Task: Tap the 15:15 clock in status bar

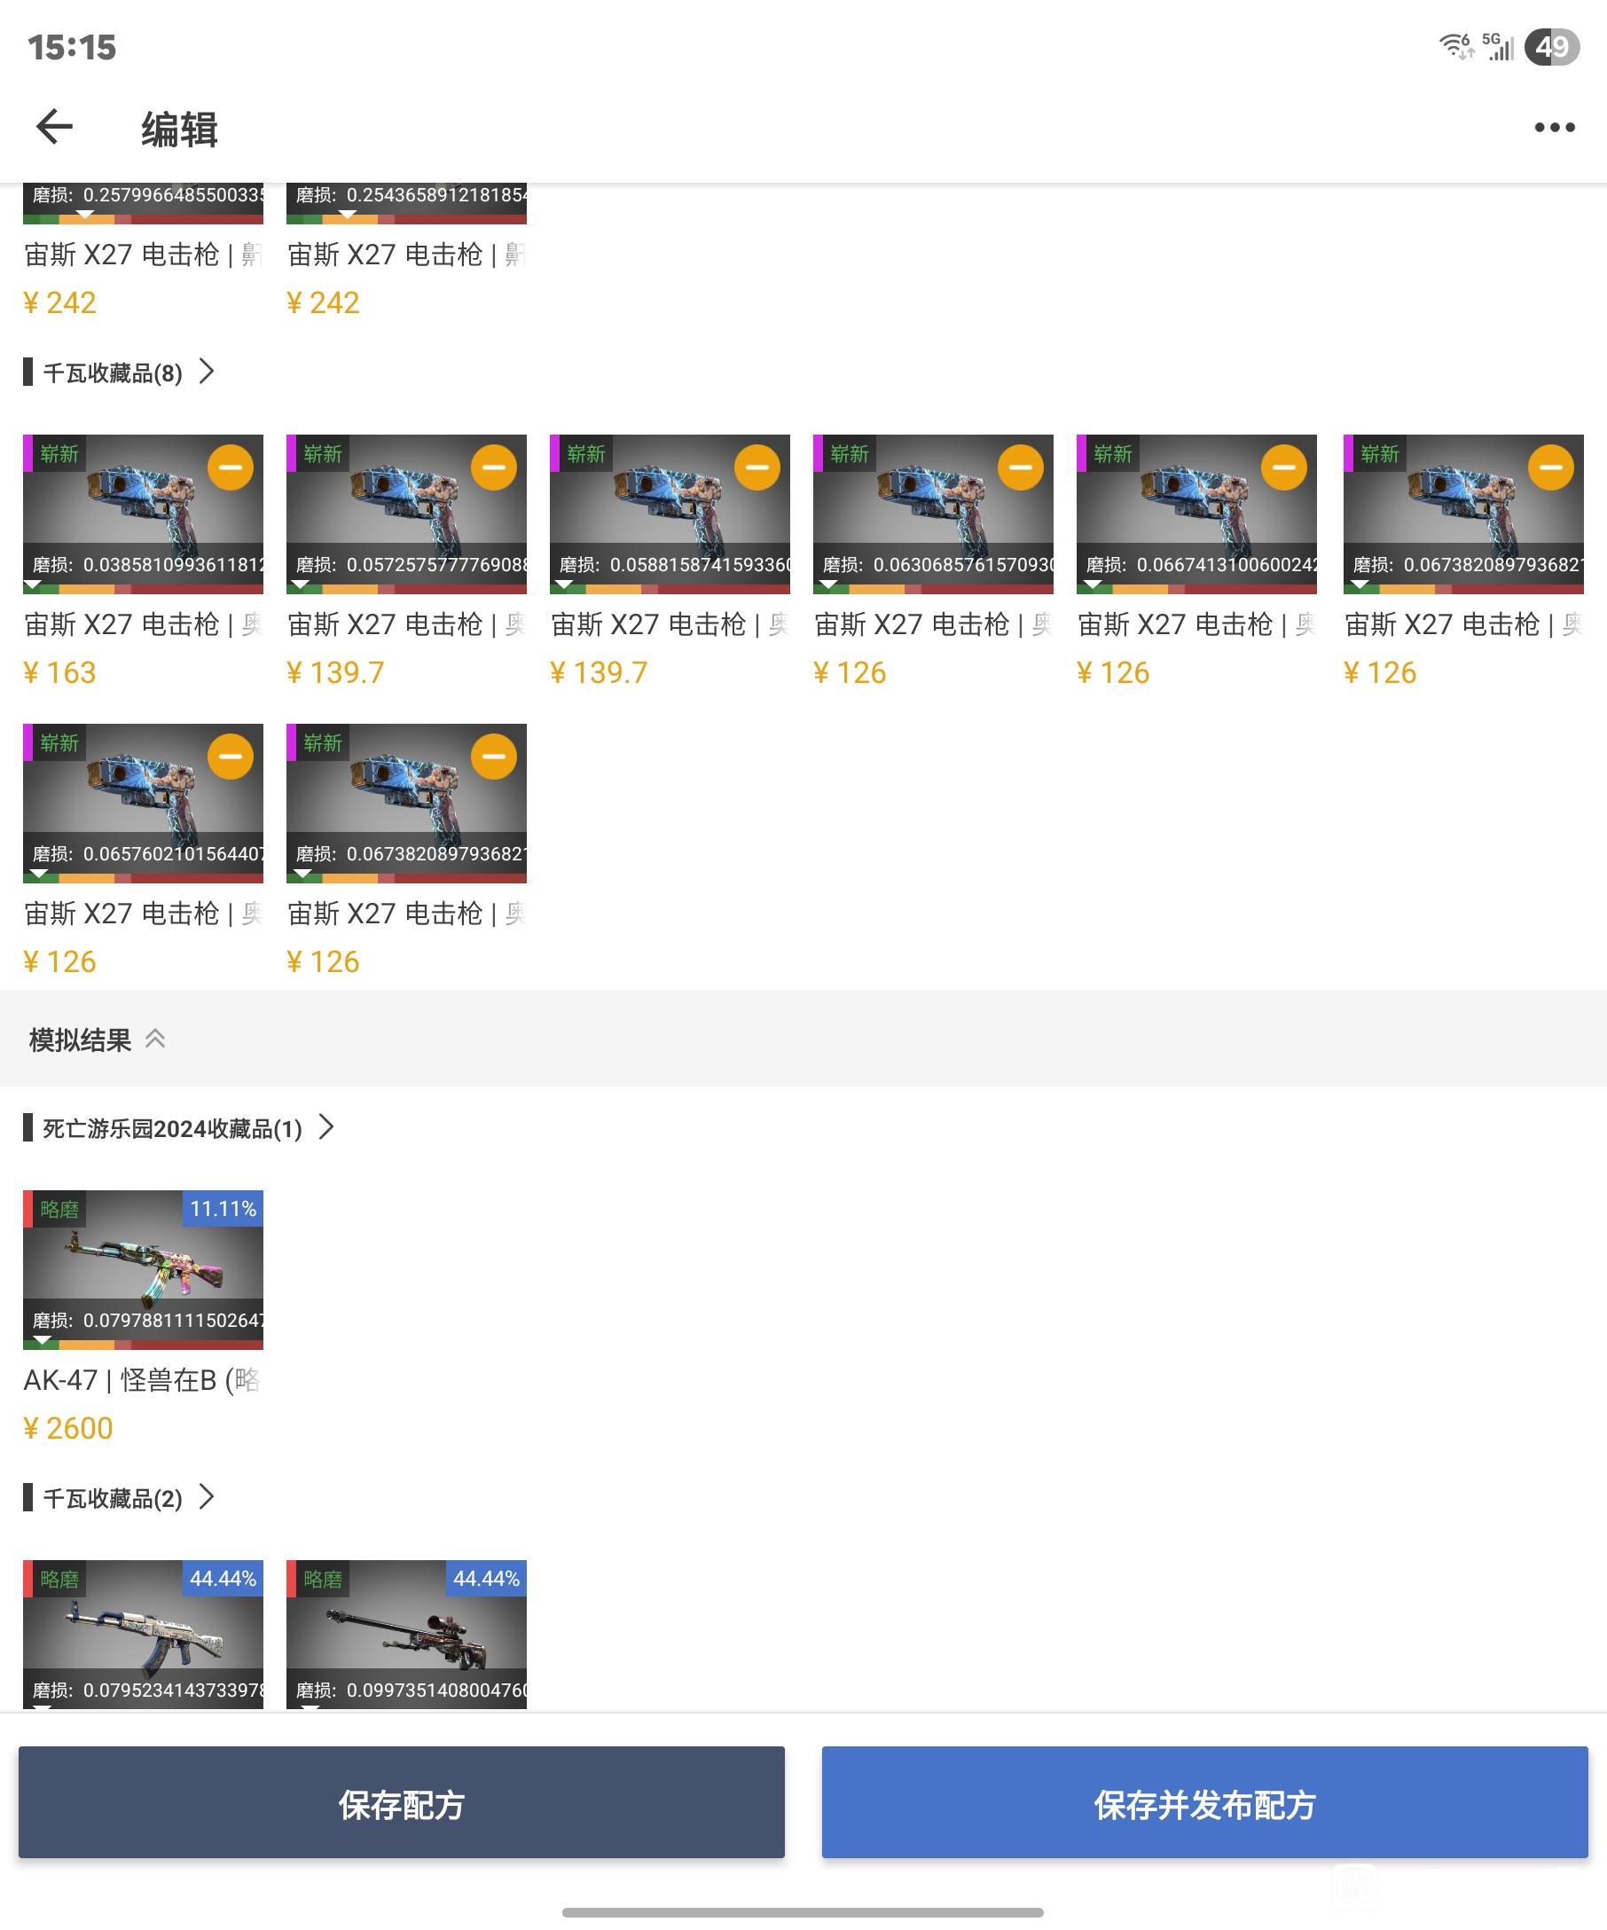Action: click(x=72, y=47)
